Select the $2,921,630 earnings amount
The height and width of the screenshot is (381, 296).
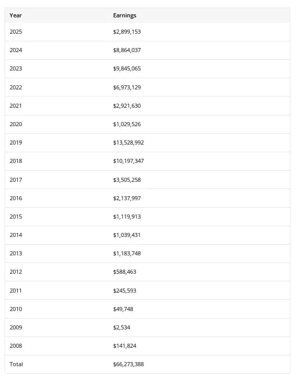(127, 106)
